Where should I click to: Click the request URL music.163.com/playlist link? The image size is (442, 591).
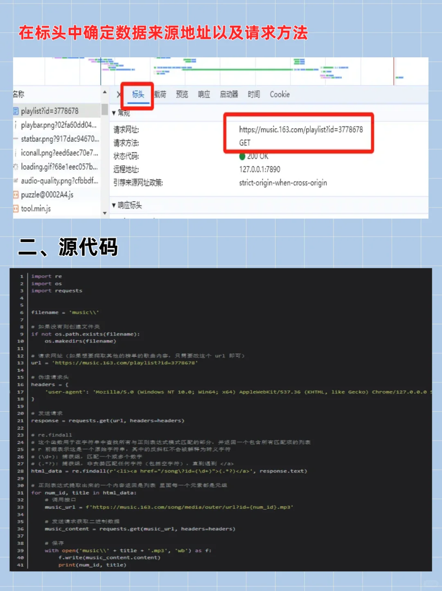302,130
